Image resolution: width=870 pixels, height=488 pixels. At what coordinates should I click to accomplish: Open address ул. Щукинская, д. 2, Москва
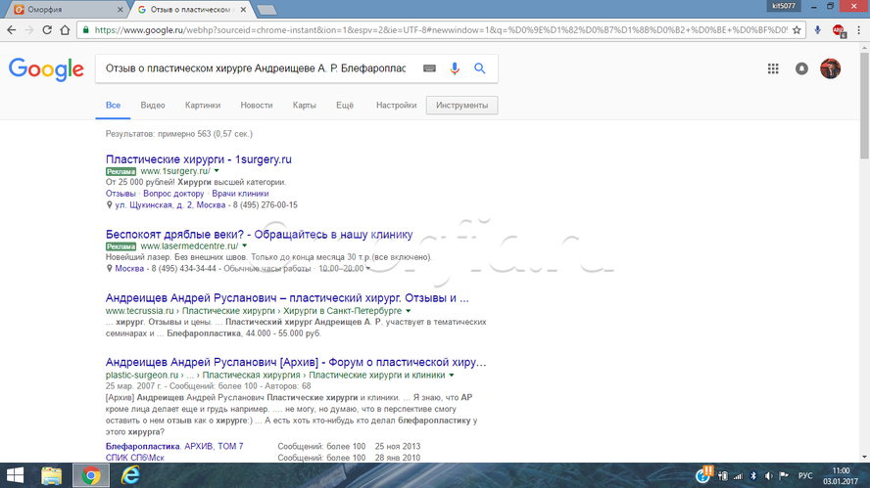click(x=169, y=205)
